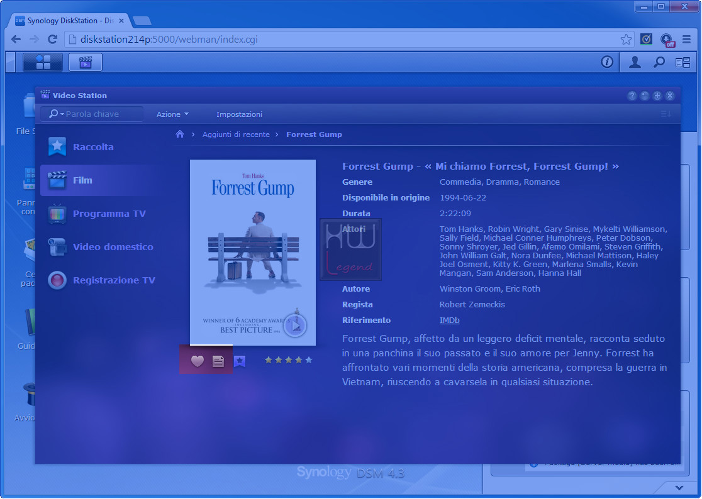Add movie to collection star icon
Screen dimensions: 702x499
[240, 361]
